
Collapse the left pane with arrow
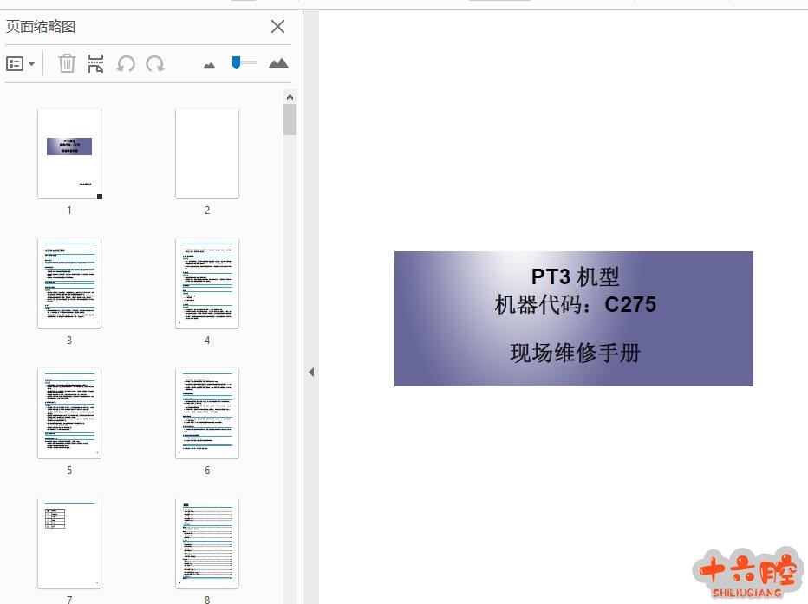click(311, 372)
